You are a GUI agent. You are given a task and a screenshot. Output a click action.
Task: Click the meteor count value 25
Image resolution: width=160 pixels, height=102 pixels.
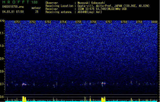coord(37,12)
